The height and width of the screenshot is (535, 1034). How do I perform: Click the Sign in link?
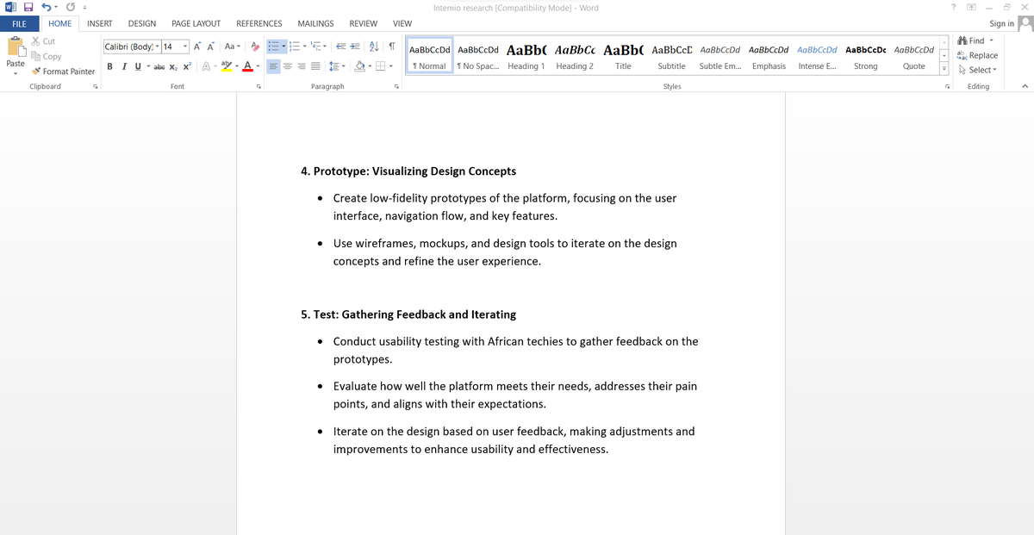tap(1001, 23)
